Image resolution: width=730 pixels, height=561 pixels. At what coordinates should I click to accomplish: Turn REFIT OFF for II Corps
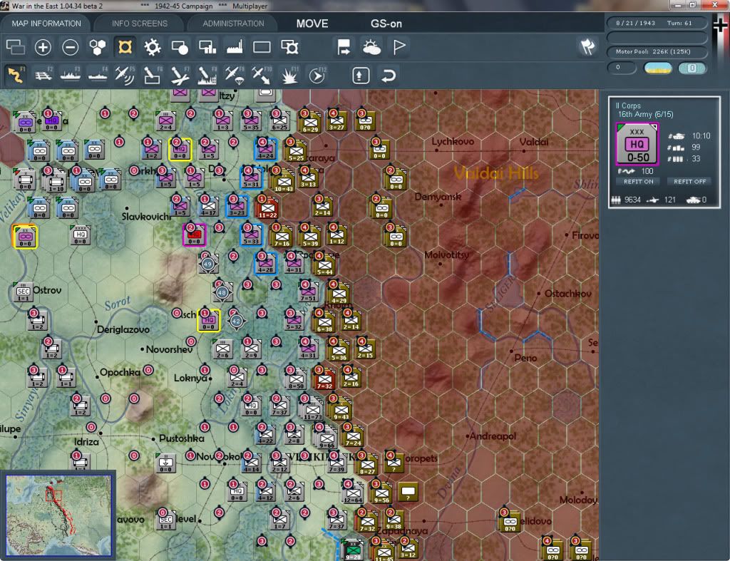(x=689, y=182)
